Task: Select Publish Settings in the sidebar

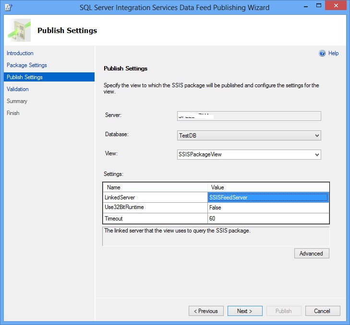Action: (x=25, y=77)
